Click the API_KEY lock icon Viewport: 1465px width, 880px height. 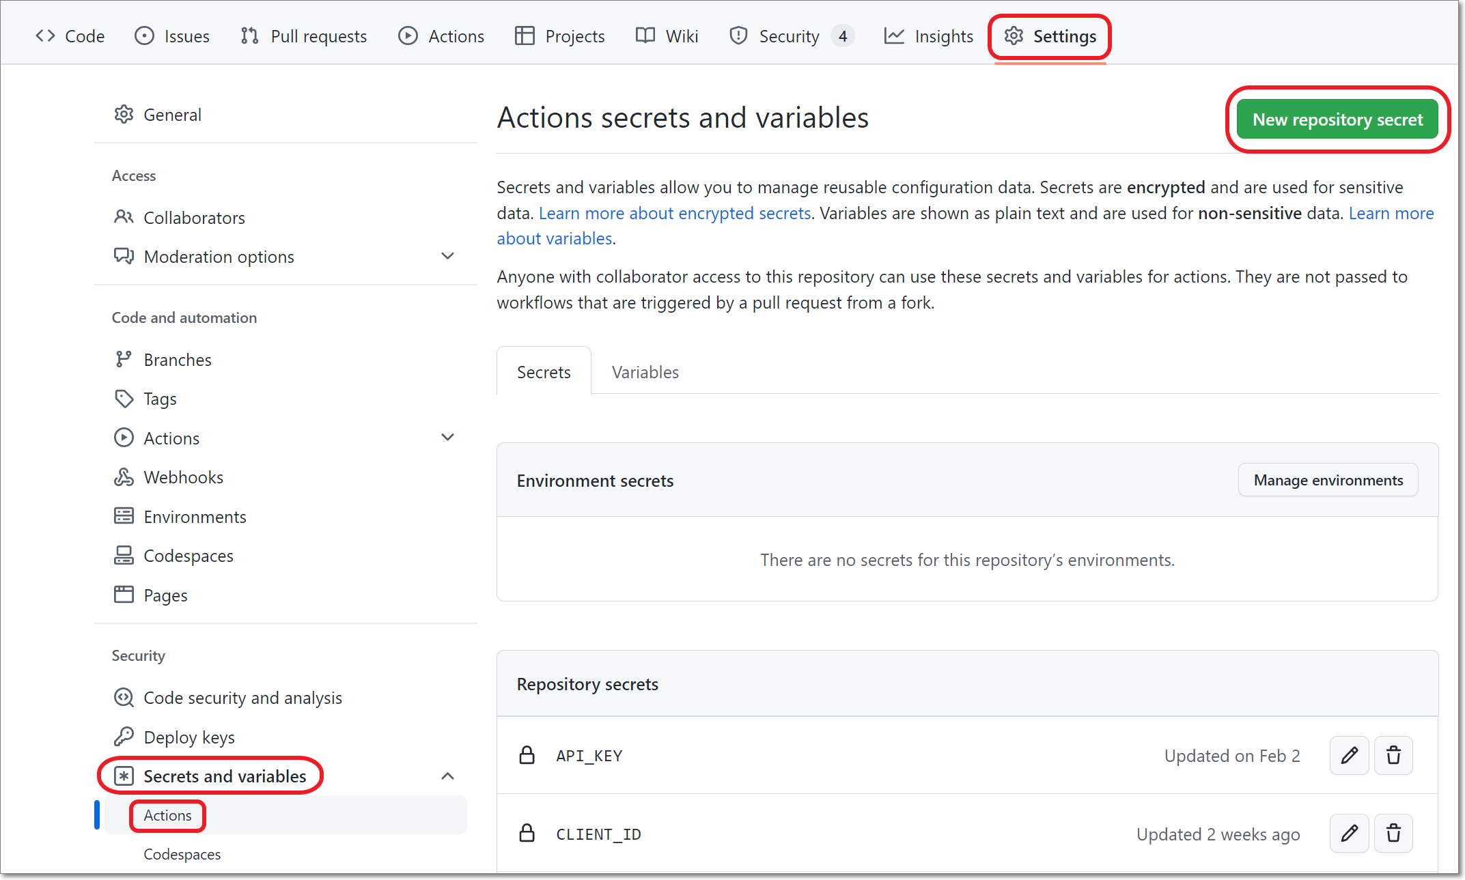pyautogui.click(x=527, y=755)
